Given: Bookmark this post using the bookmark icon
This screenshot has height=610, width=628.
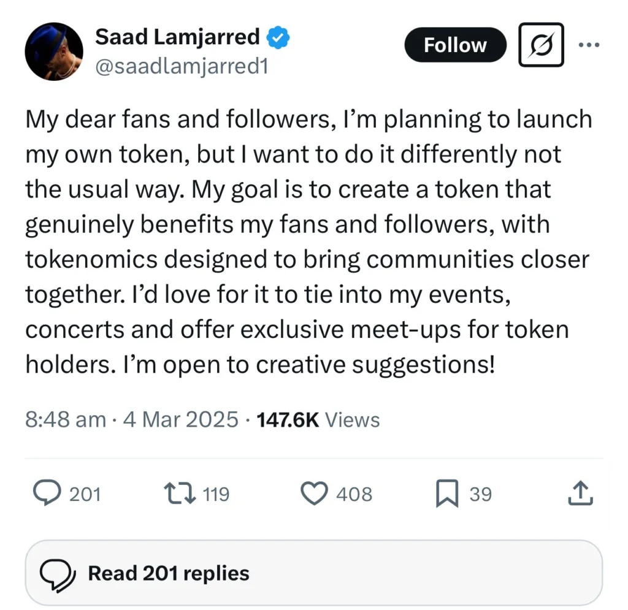Looking at the screenshot, I should click(x=447, y=494).
